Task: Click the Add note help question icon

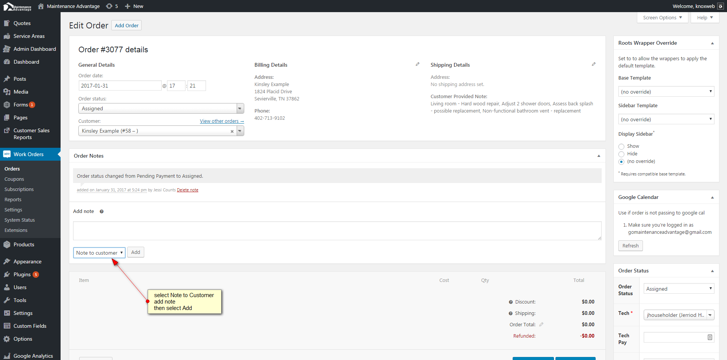Action: pyautogui.click(x=101, y=211)
